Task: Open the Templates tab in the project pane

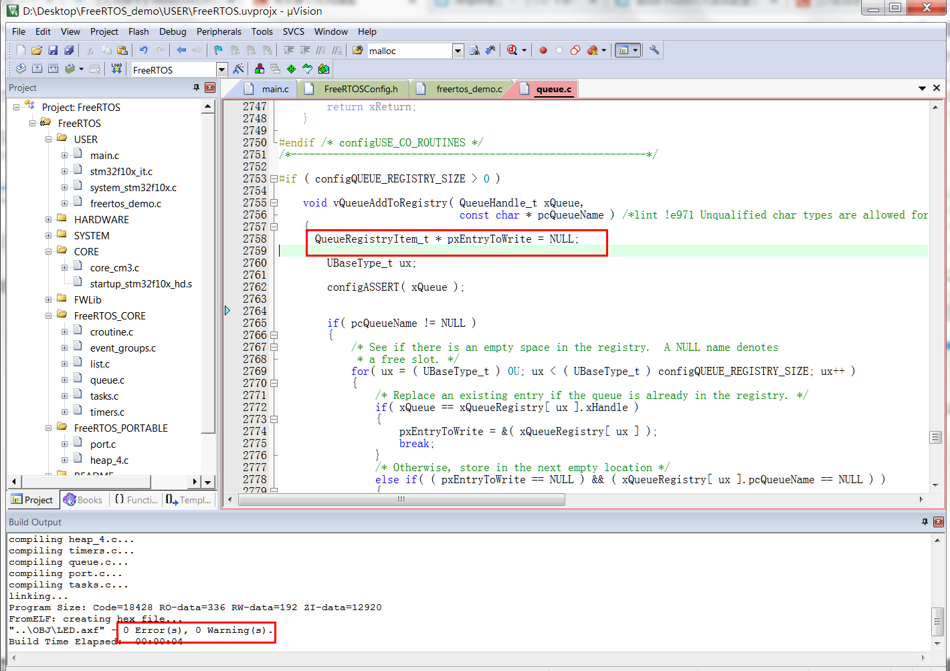Action: click(188, 500)
